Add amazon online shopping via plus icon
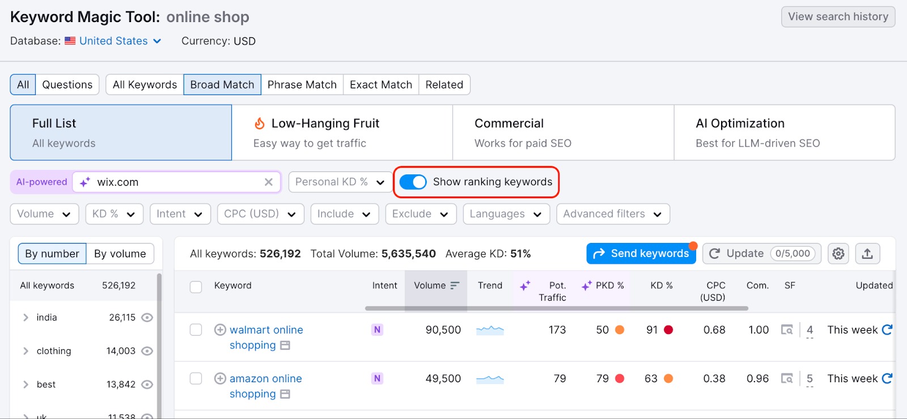907x419 pixels. [x=220, y=378]
